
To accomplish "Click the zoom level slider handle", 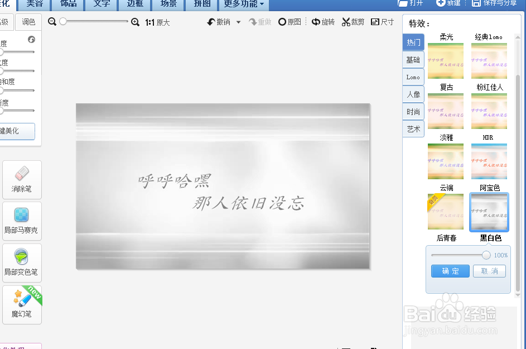I will (62, 21).
